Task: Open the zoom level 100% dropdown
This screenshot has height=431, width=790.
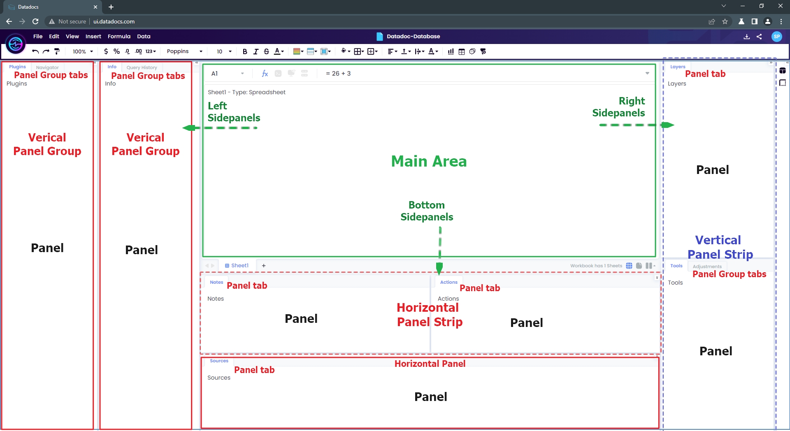Action: click(x=83, y=51)
